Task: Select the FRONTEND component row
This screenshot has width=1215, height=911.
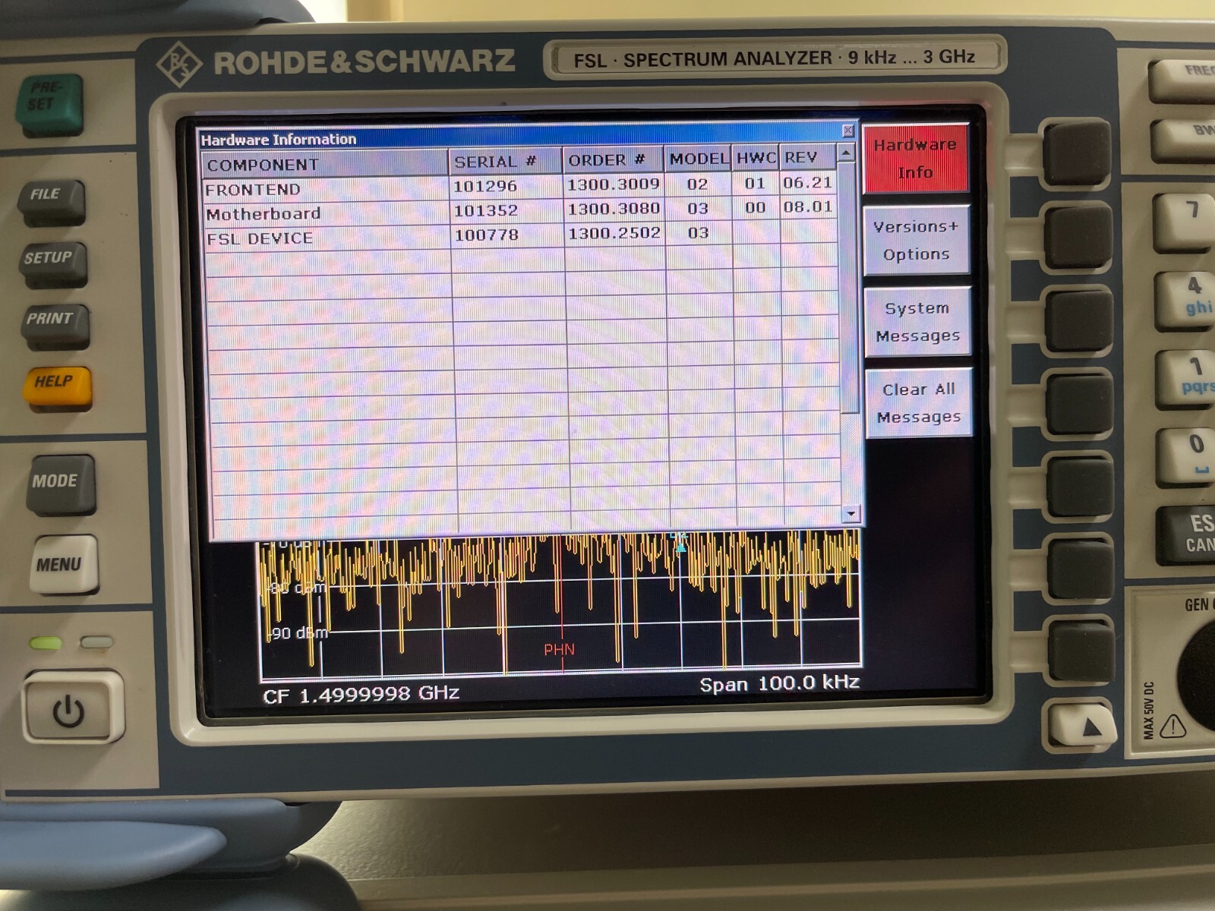Action: coord(520,186)
